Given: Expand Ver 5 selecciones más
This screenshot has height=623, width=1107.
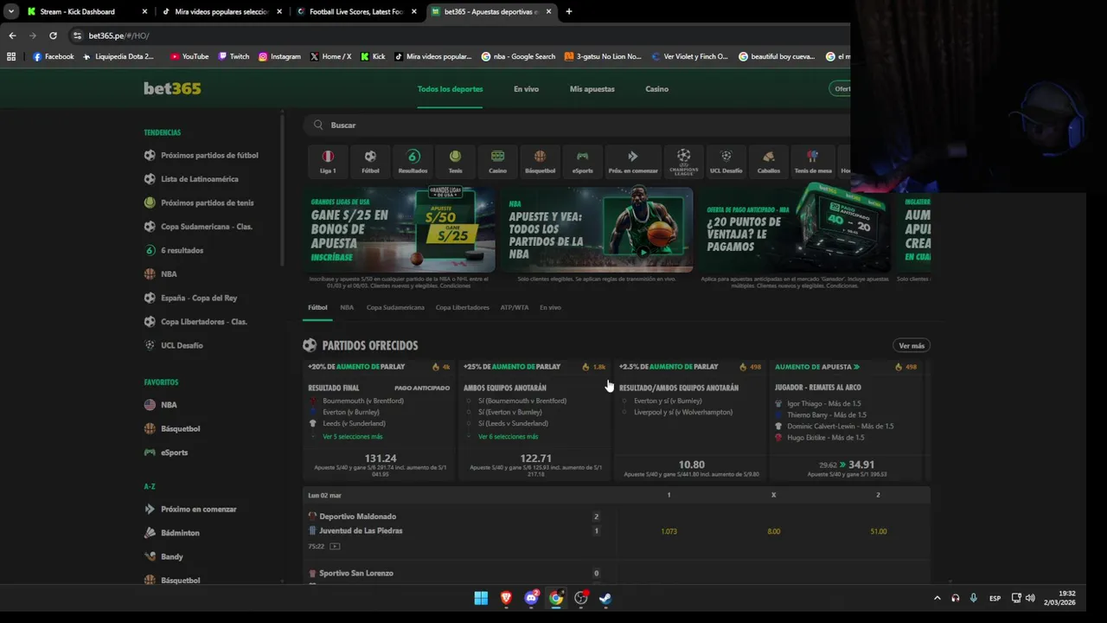Looking at the screenshot, I should click(x=352, y=436).
